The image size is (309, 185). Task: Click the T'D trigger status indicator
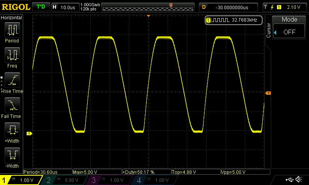pyautogui.click(x=41, y=7)
